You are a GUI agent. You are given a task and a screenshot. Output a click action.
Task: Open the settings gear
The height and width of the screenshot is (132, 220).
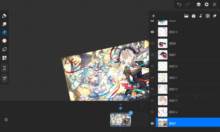(207, 5)
